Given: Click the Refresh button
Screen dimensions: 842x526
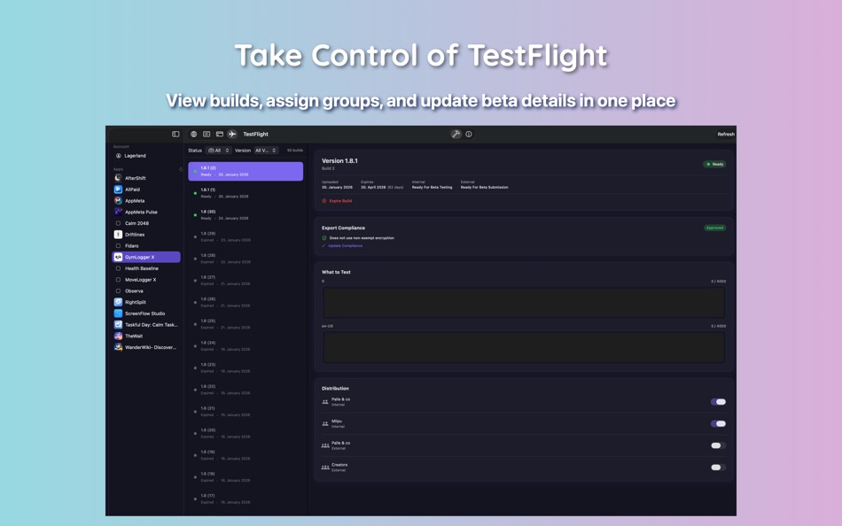Looking at the screenshot, I should click(x=726, y=135).
